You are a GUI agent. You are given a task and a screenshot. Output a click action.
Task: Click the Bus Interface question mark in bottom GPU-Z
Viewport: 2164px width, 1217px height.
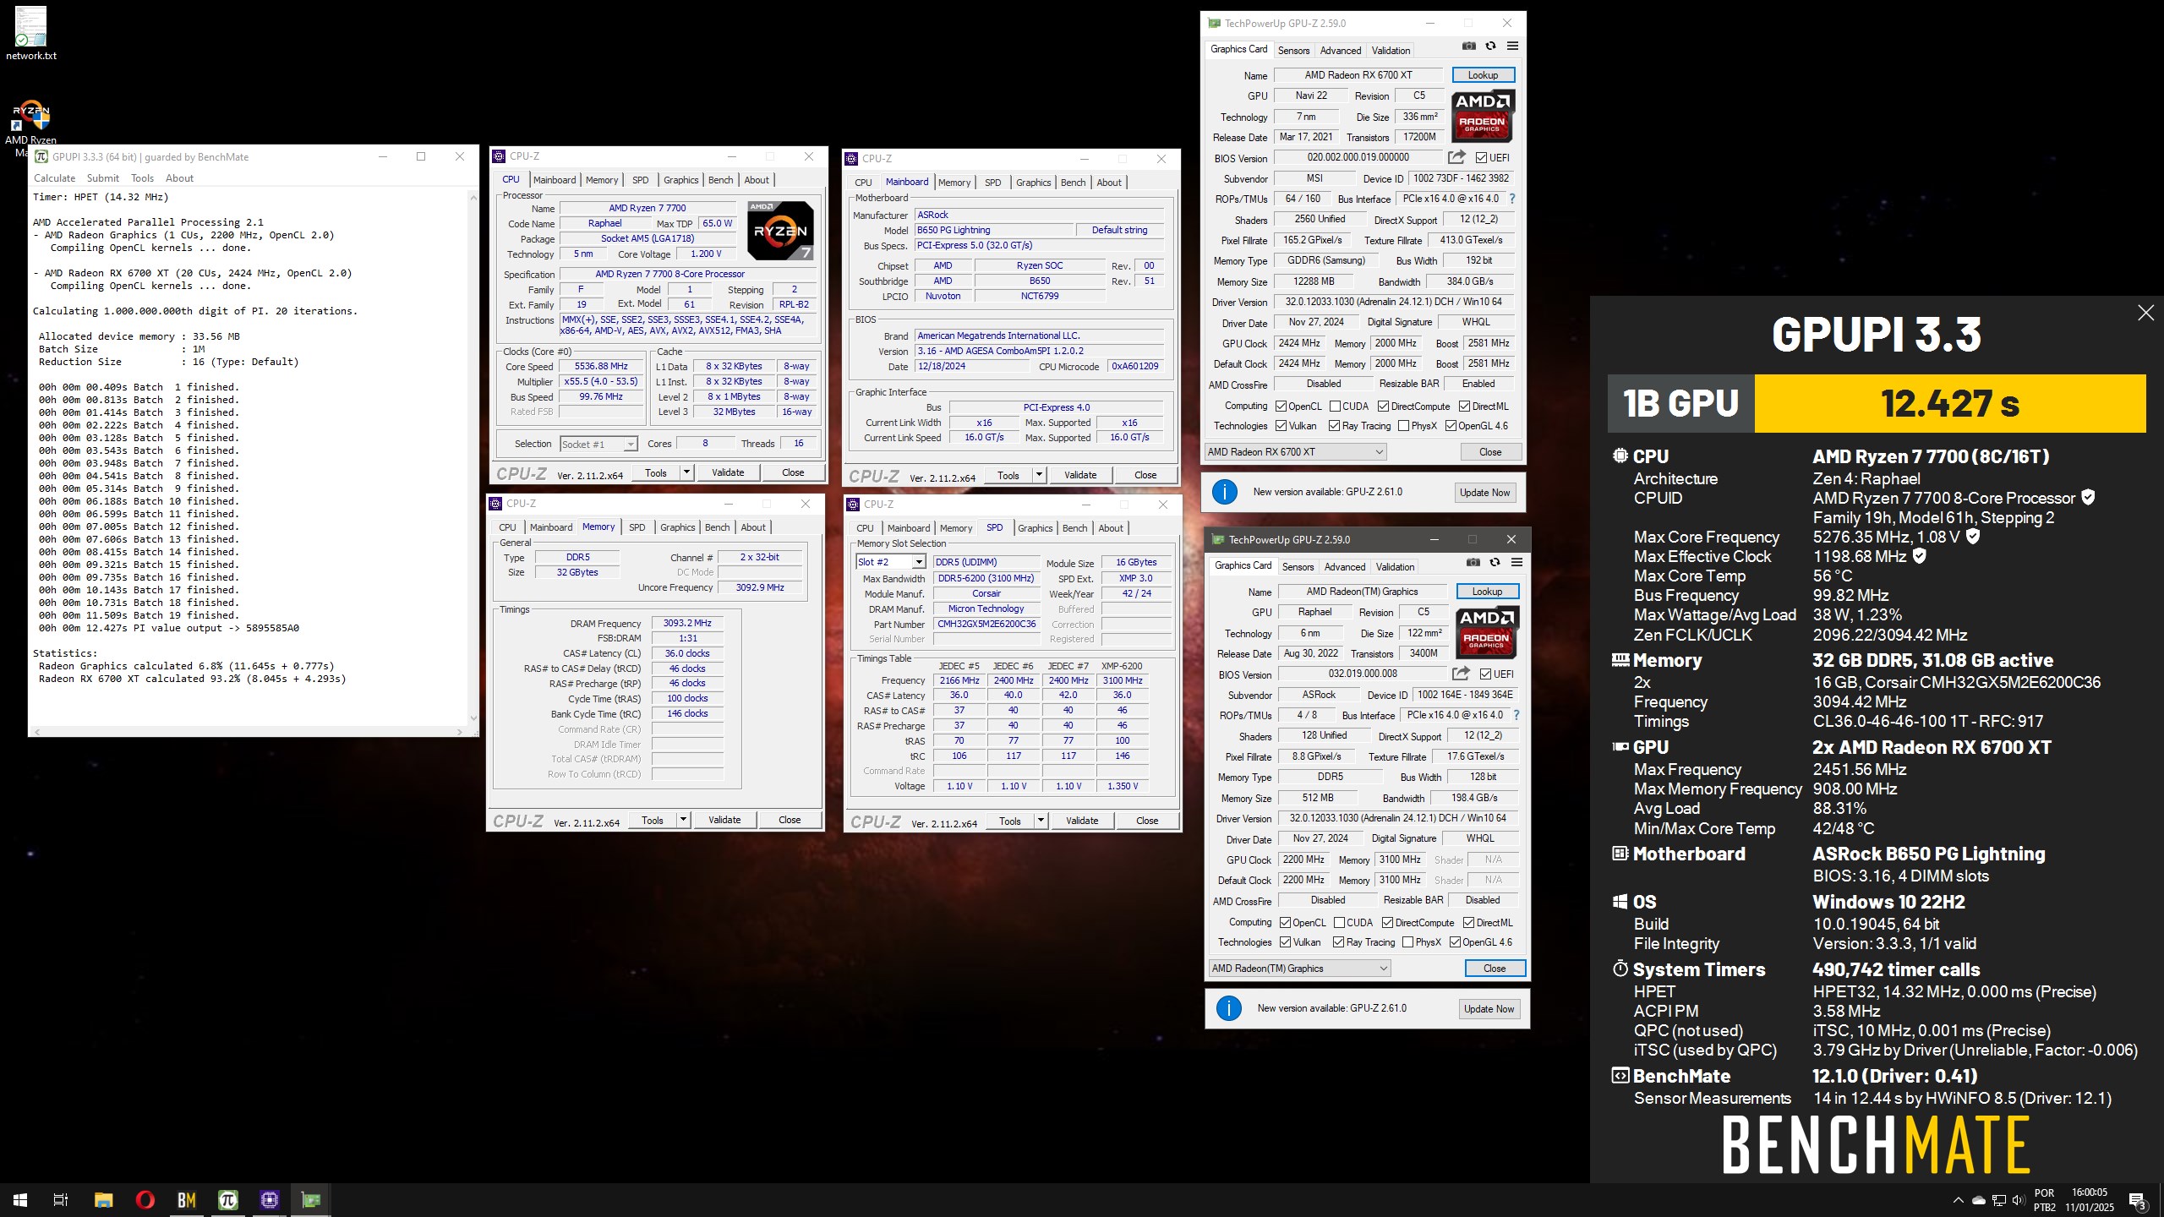pos(1516,715)
